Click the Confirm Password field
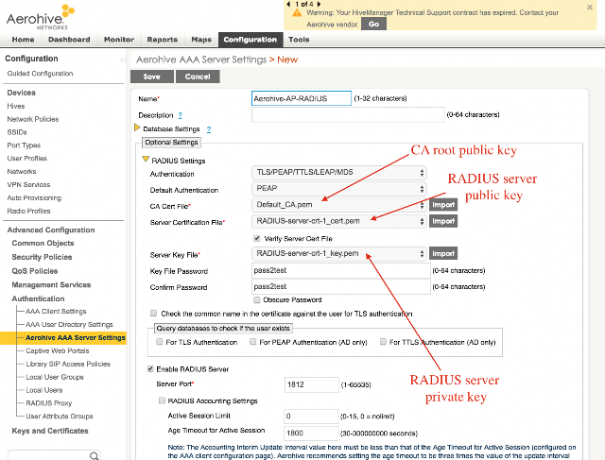This screenshot has height=460, width=605. pyautogui.click(x=341, y=287)
